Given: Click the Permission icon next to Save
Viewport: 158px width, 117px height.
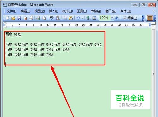Looking at the screenshot, I should click(25, 18).
